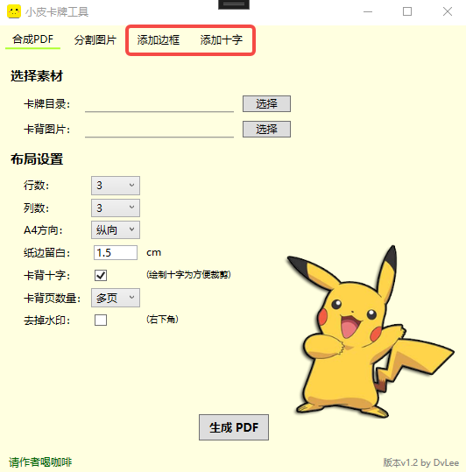
Task: Open the 分割图片 tab
Action: coord(95,39)
